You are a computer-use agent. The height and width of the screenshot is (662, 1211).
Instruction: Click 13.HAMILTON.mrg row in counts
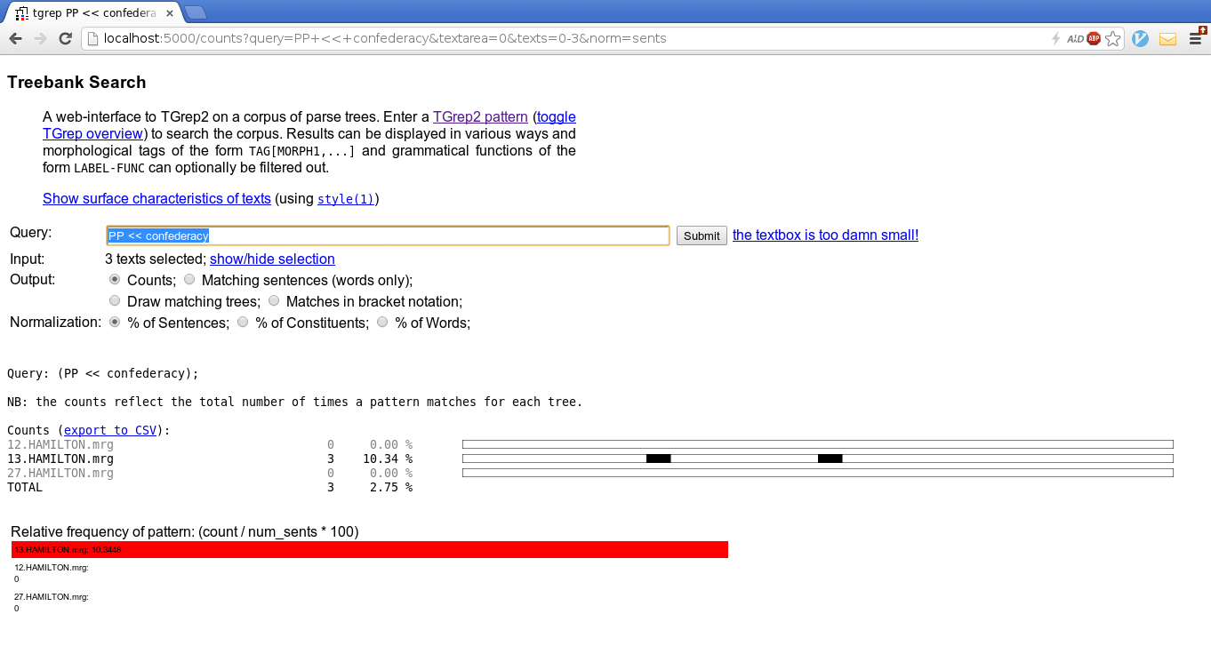point(60,459)
